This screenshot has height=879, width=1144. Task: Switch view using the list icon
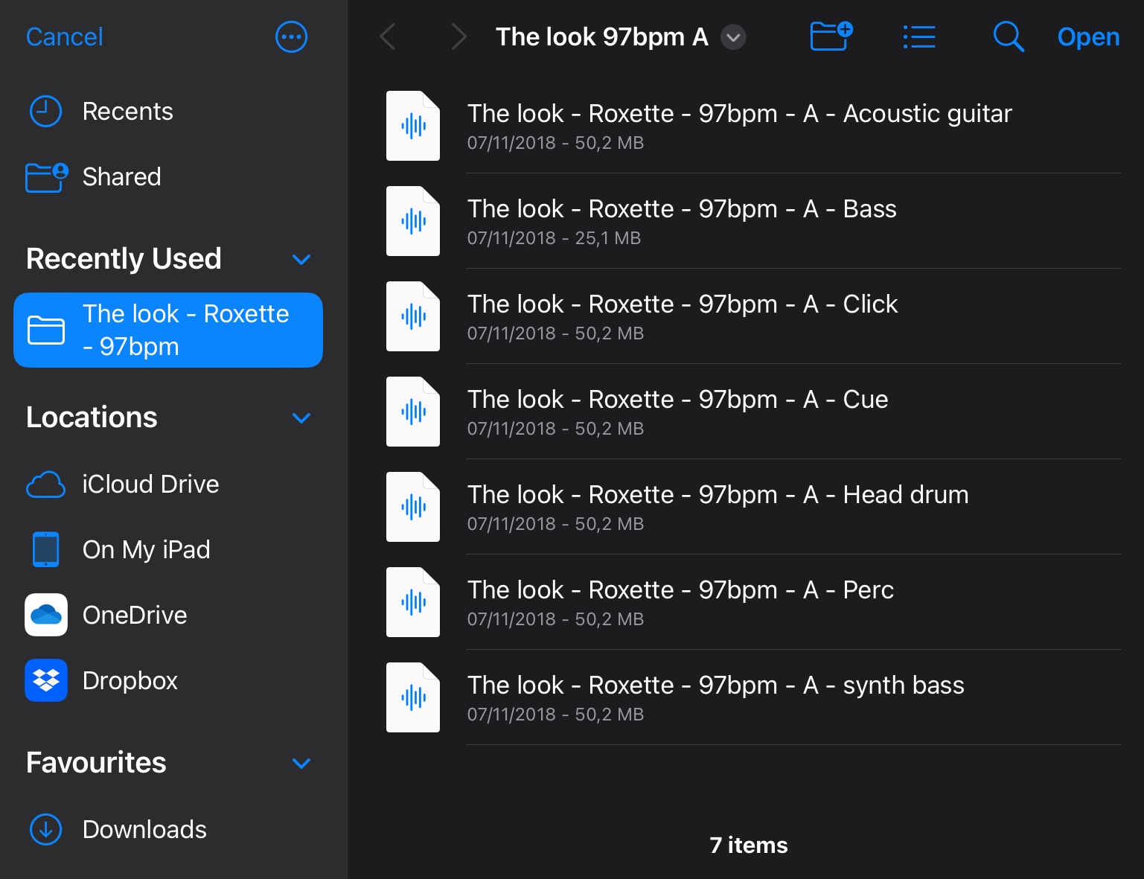click(919, 36)
